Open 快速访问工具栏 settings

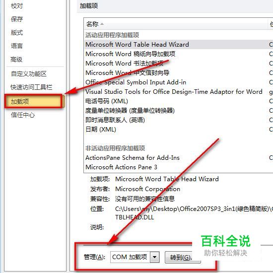tap(31, 87)
